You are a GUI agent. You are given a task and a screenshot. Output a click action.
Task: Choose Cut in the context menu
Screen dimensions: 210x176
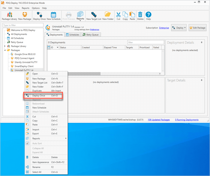point(46,116)
